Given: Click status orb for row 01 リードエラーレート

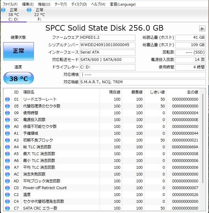Looking at the screenshot, I should 7,99.
